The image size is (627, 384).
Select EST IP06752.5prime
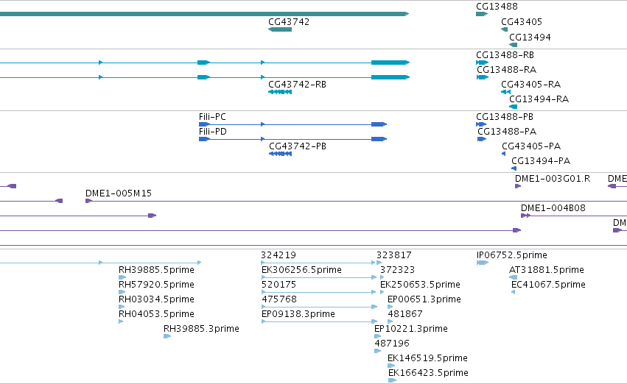512,255
